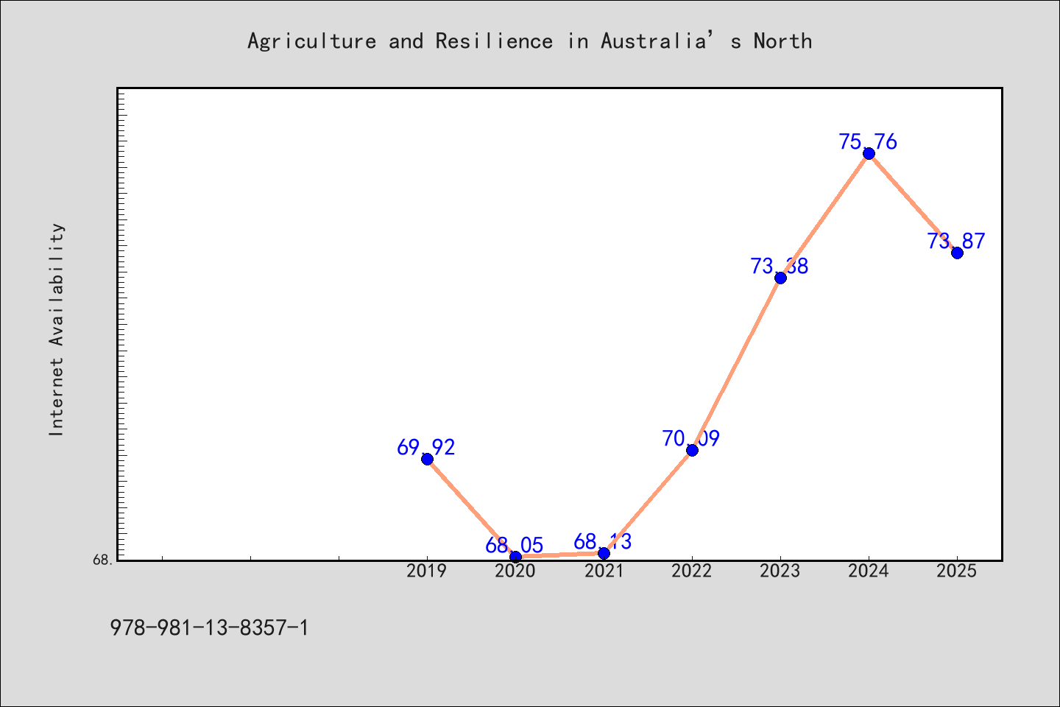Click the 2020 data point marker
Screen dimensions: 1060x707
pos(515,557)
